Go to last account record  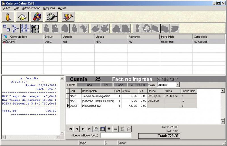tap(90, 129)
